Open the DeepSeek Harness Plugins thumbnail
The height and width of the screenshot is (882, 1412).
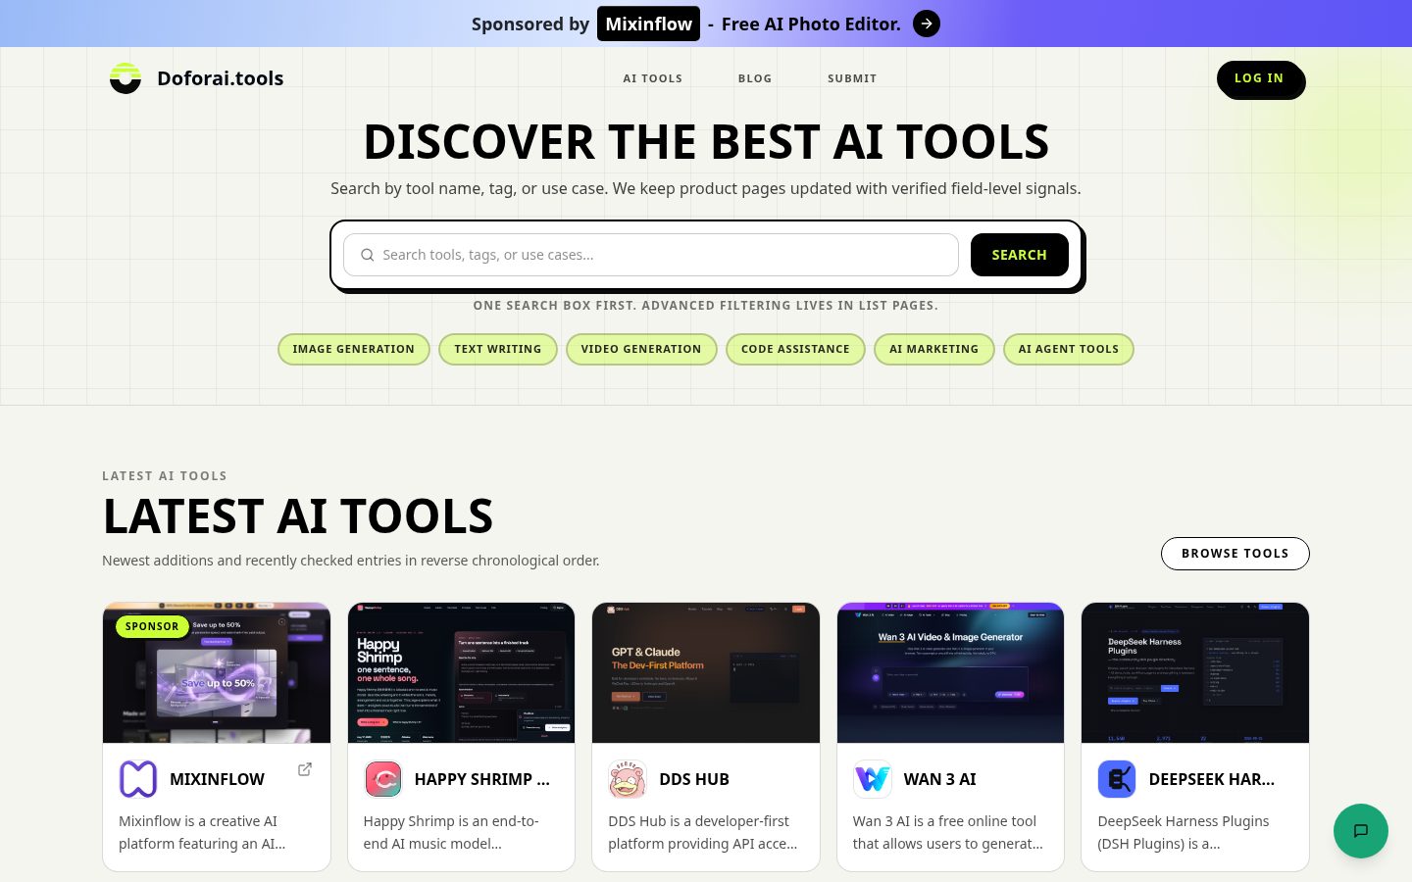(1195, 673)
